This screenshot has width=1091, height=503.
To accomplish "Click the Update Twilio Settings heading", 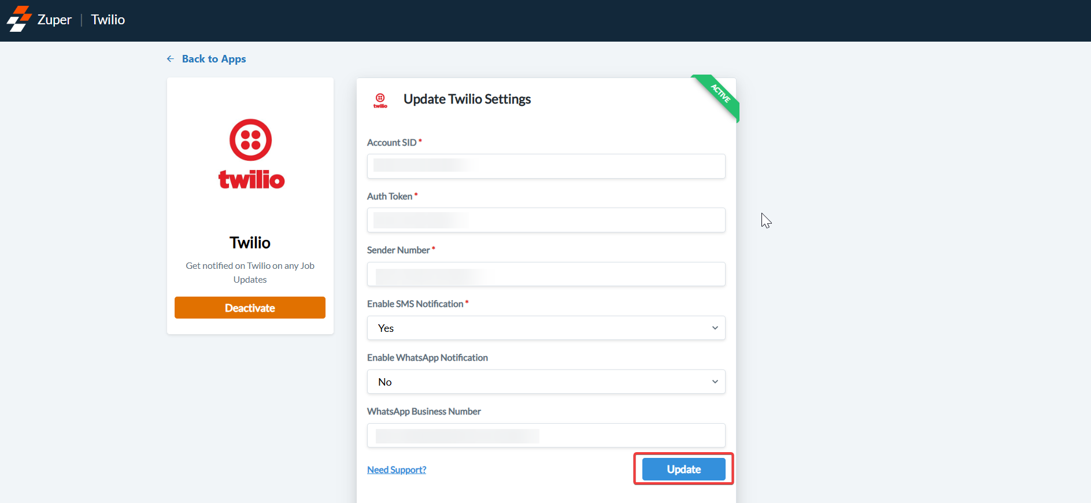I will click(467, 99).
